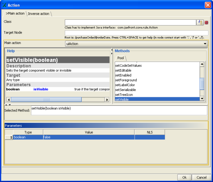
Task: Click the Java class browse icon
Action: tap(200, 22)
